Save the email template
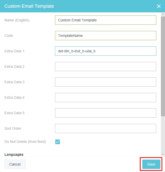Viewport: 165px width, 172px height. click(151, 164)
